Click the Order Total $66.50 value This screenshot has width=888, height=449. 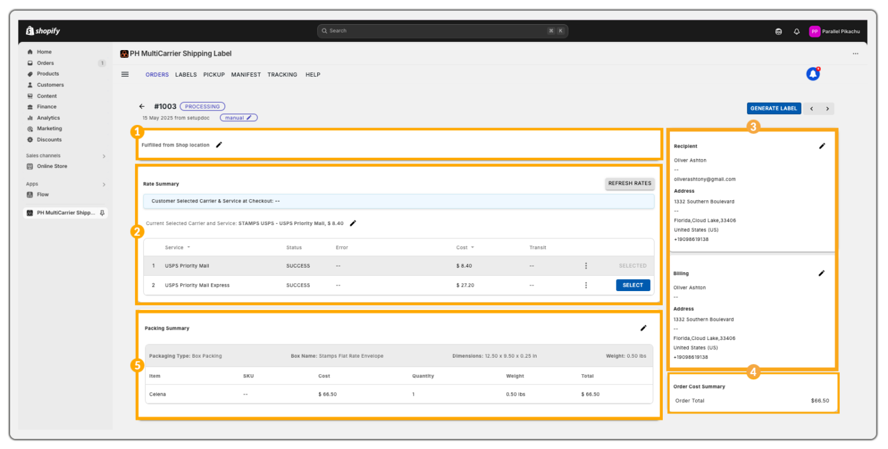pos(820,401)
